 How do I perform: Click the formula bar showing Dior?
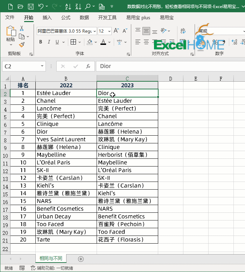pyautogui.click(x=170, y=66)
